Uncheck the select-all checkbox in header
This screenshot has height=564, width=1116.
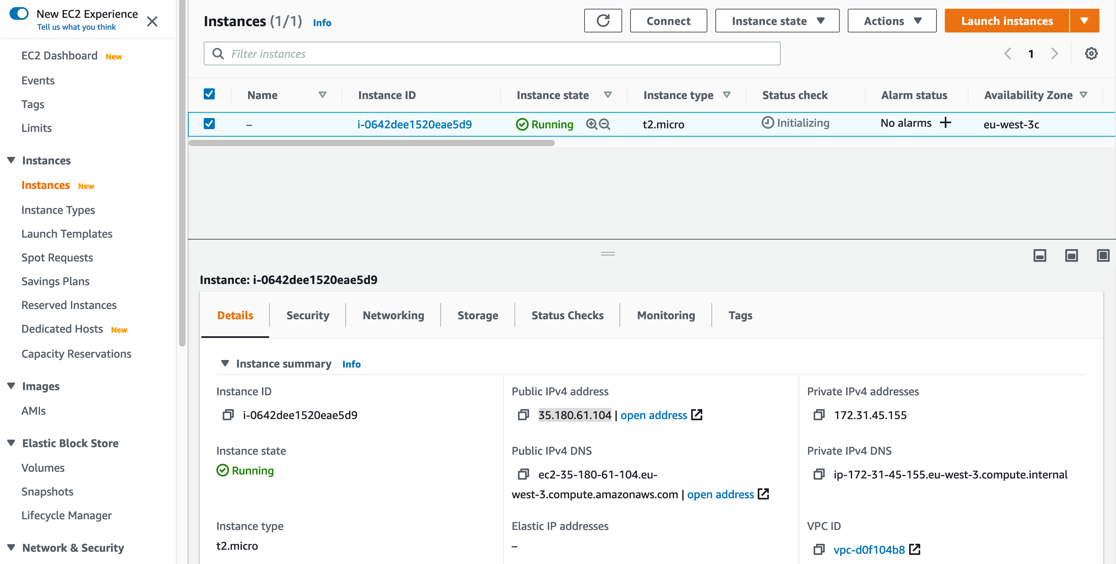coord(209,93)
